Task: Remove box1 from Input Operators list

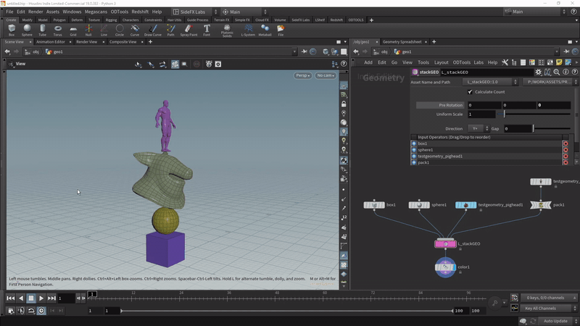Action: click(565, 143)
